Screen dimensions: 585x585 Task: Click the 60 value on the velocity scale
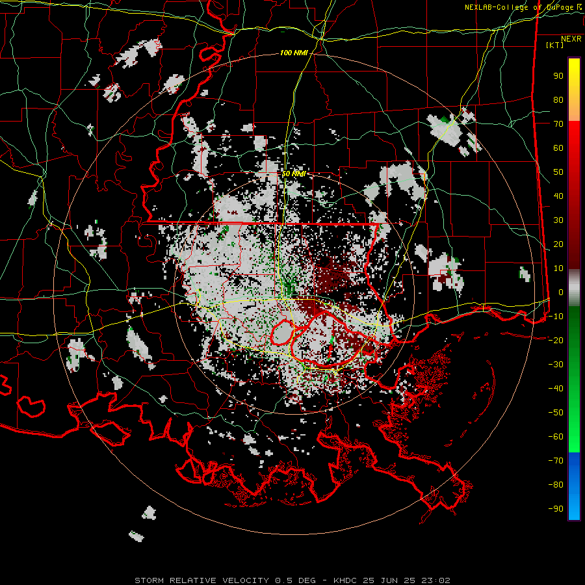click(x=558, y=148)
